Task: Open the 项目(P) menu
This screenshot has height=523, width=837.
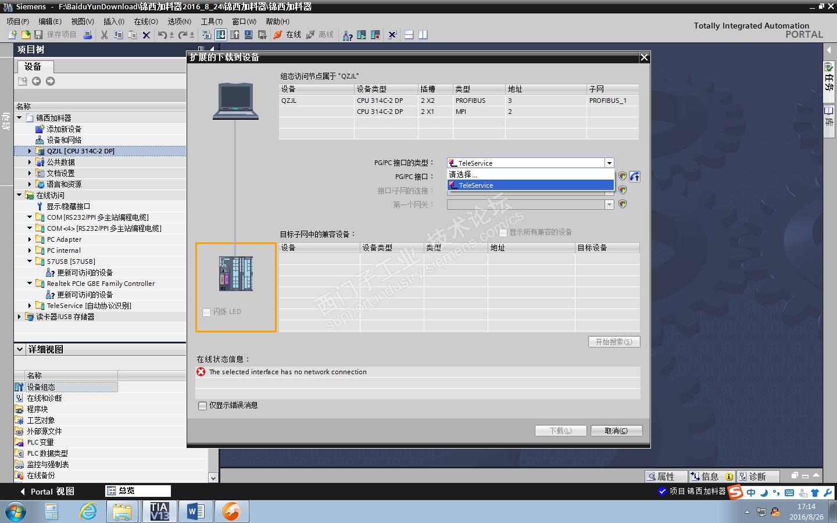Action: coord(18,22)
